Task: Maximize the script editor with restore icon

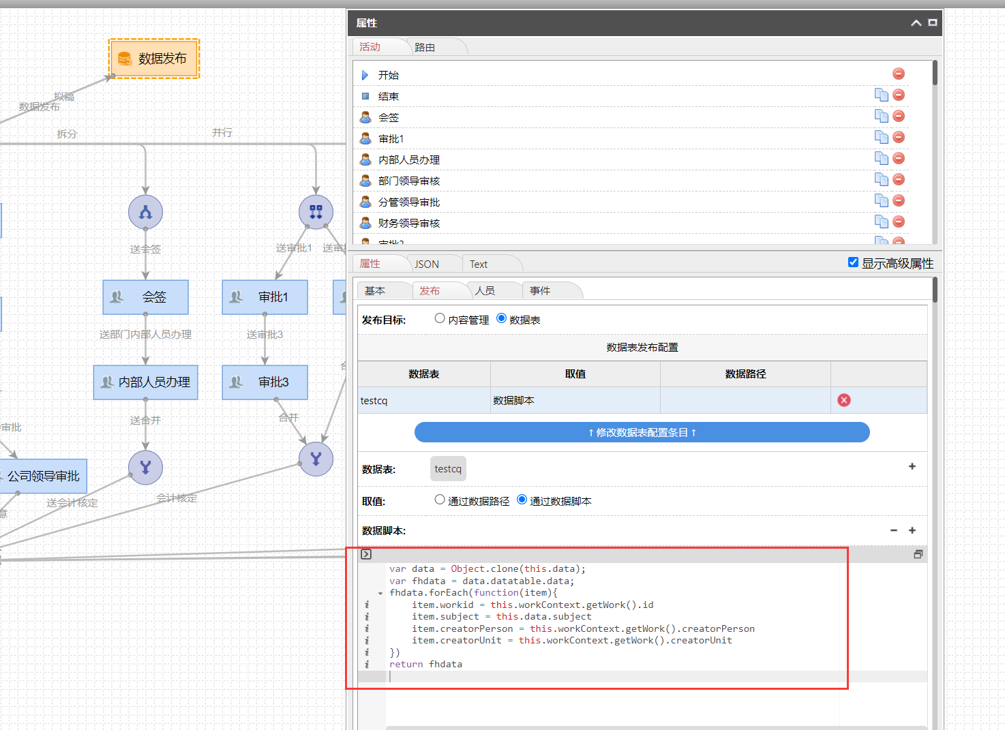Action: click(918, 554)
